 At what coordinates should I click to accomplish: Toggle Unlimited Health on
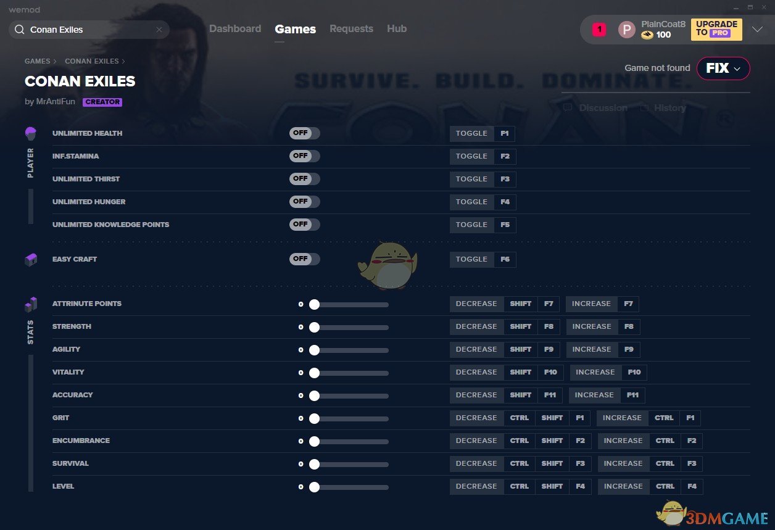click(x=305, y=133)
